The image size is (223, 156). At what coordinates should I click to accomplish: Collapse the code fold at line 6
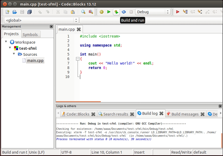[78, 59]
